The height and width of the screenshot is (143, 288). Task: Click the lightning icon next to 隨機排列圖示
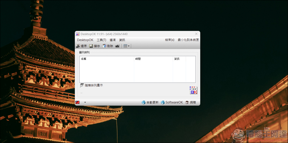82,85
